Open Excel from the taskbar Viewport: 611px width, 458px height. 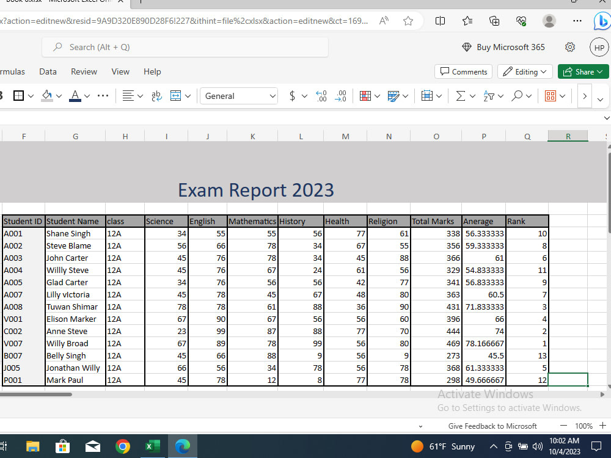pyautogui.click(x=153, y=446)
